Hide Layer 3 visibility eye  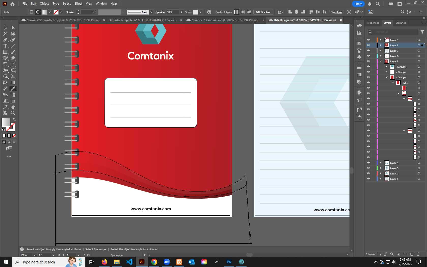[368, 168]
